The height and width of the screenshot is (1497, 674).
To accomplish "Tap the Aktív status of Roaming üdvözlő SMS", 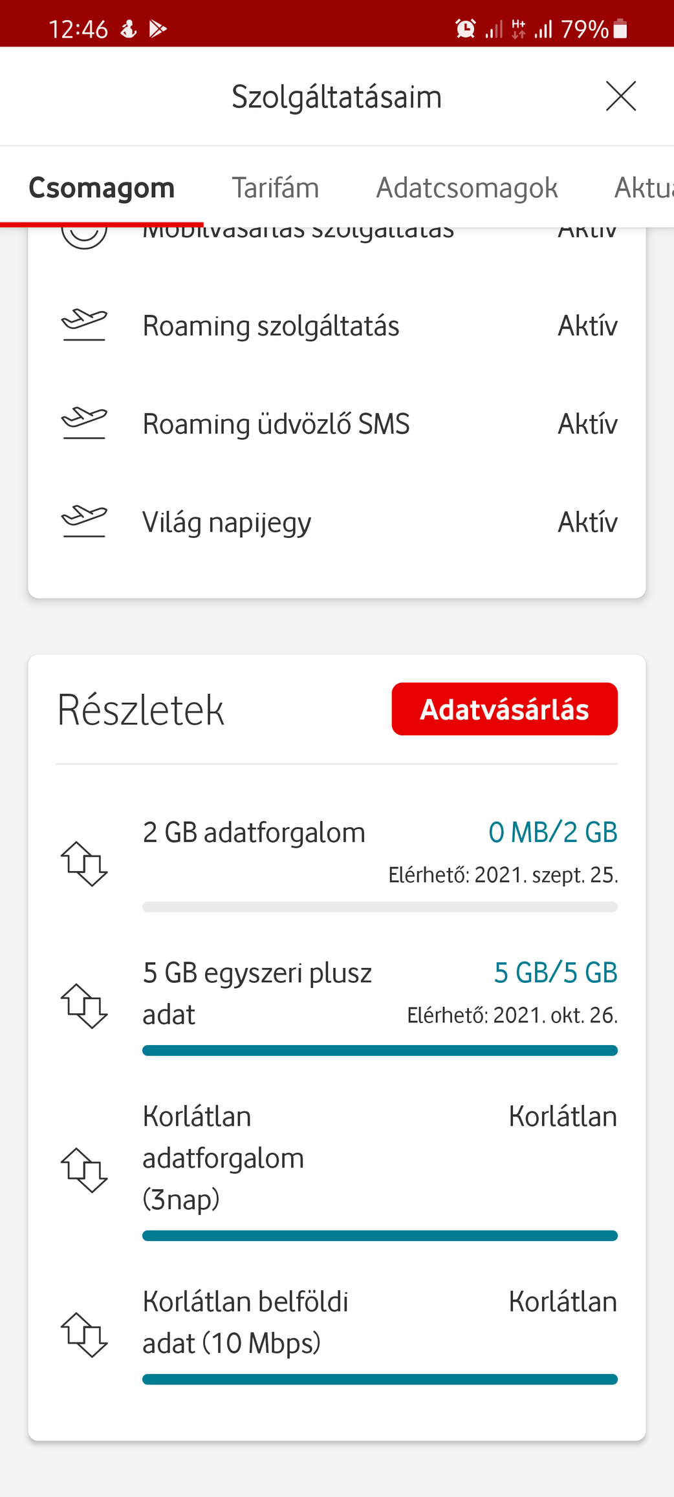I will (x=587, y=424).
